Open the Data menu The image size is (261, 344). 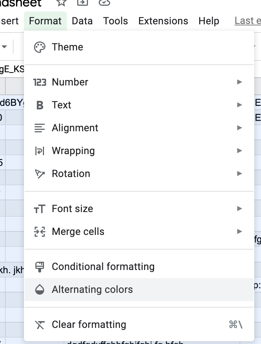(82, 21)
